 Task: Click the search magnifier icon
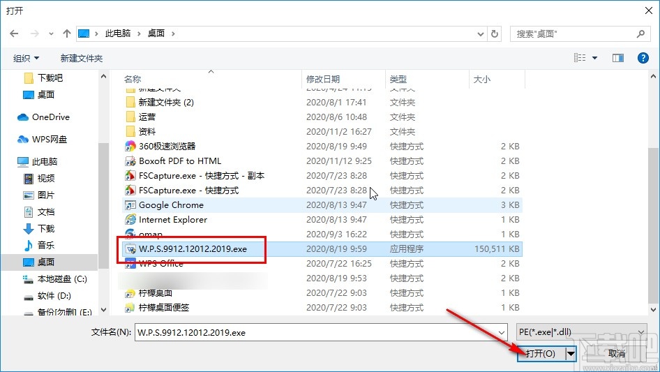pyautogui.click(x=640, y=34)
